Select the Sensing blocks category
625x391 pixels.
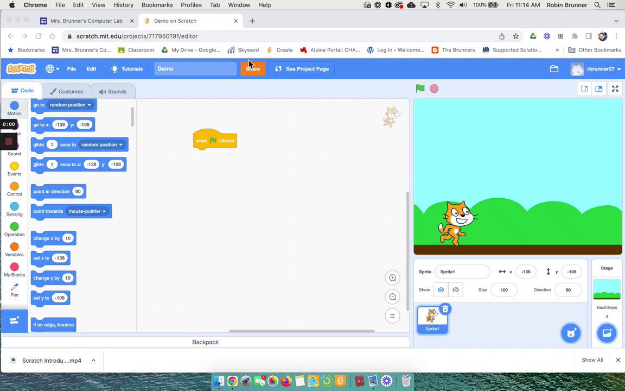(x=14, y=209)
